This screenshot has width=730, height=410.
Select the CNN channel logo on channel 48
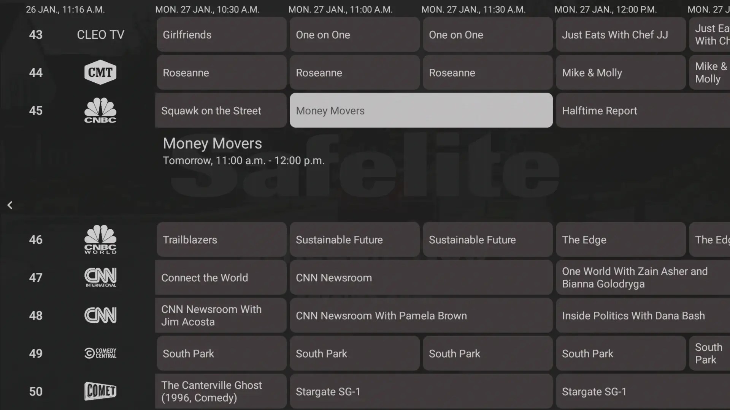[100, 315]
